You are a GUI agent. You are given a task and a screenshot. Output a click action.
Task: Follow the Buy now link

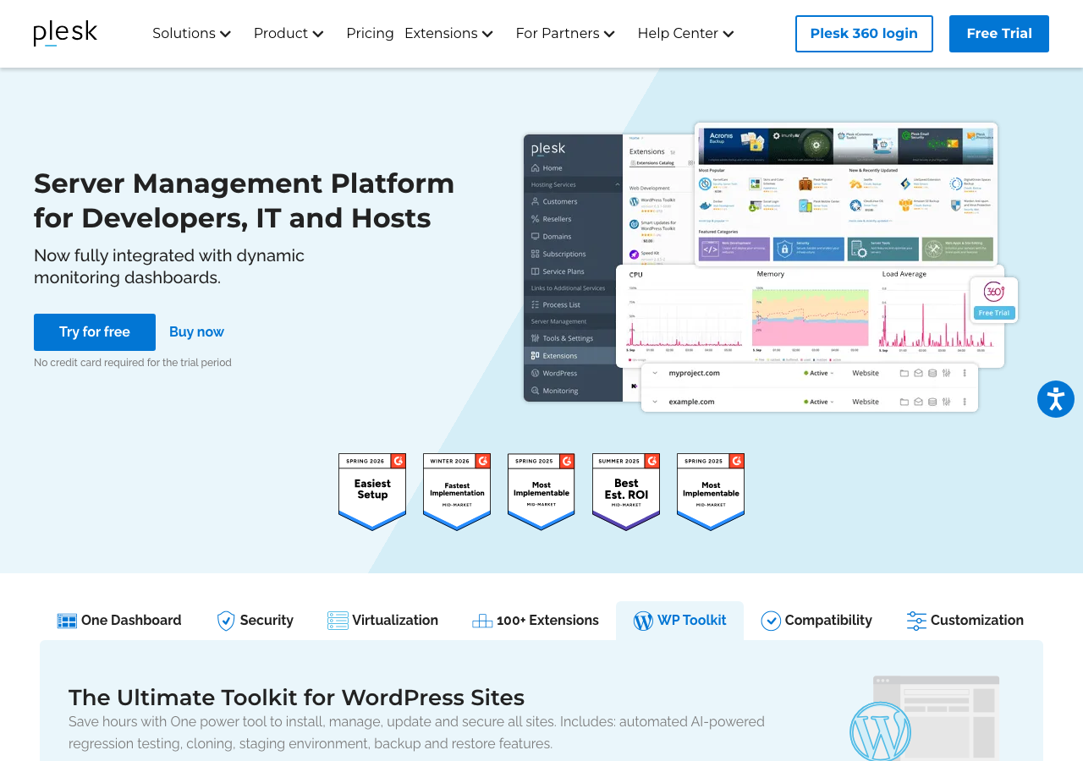(197, 332)
